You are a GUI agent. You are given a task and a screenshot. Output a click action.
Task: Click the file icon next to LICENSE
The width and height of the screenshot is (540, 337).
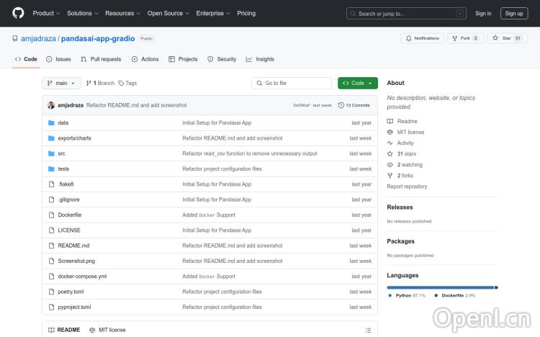coord(51,230)
